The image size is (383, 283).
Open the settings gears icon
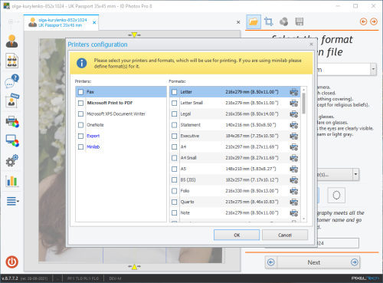pos(11,160)
